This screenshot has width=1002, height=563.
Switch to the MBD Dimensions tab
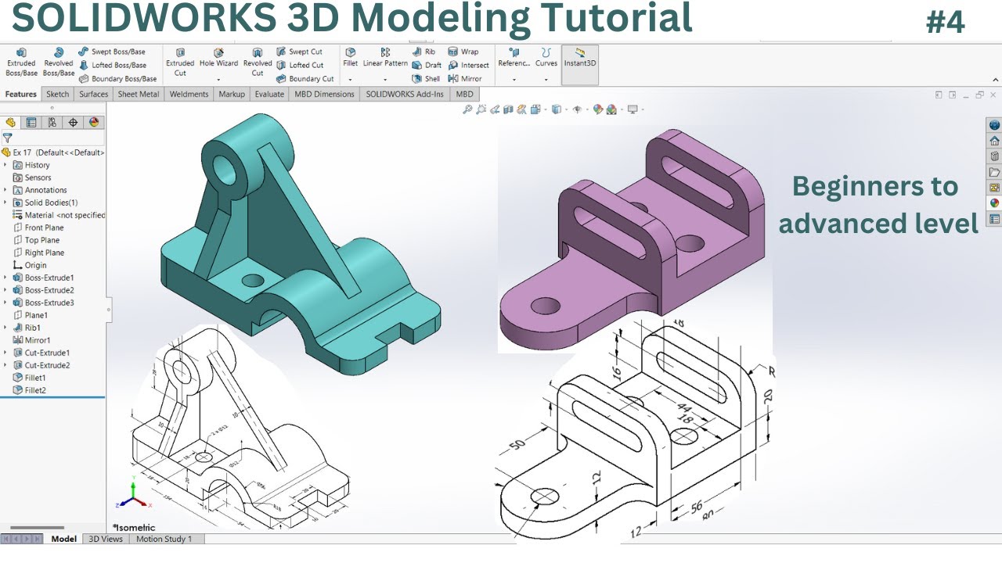coord(324,94)
